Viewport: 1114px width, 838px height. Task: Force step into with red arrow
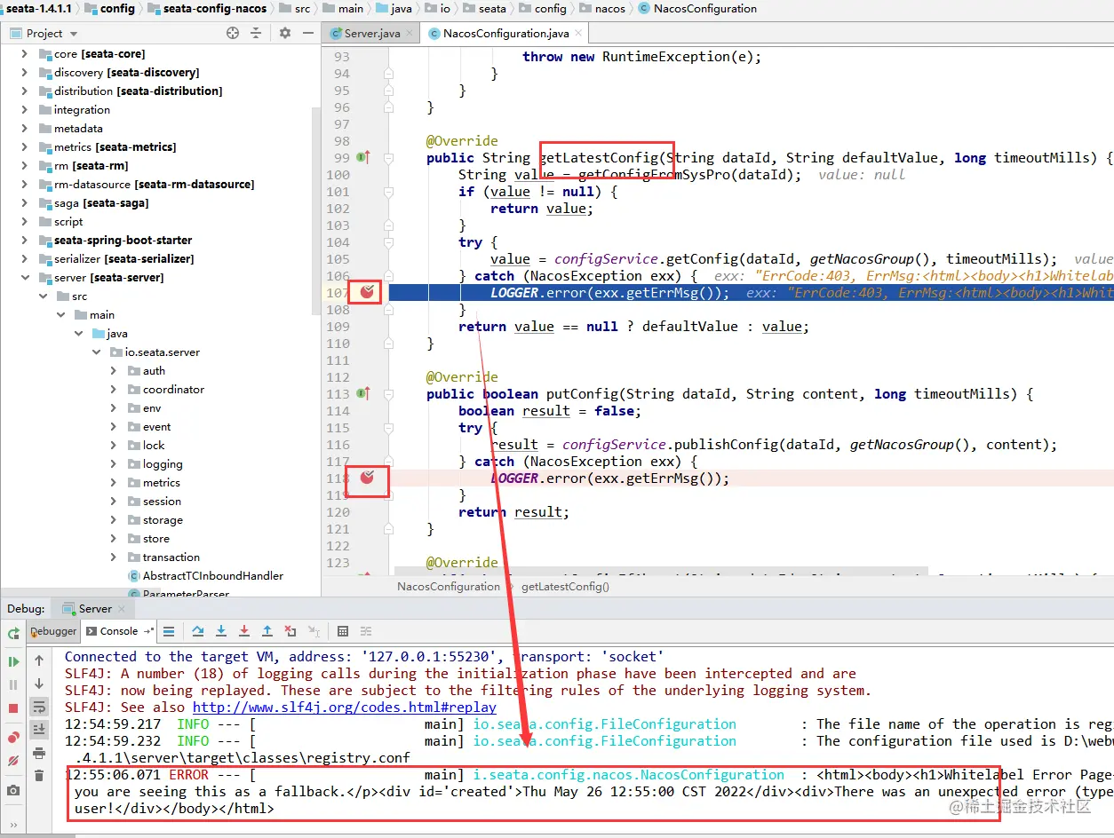[244, 631]
